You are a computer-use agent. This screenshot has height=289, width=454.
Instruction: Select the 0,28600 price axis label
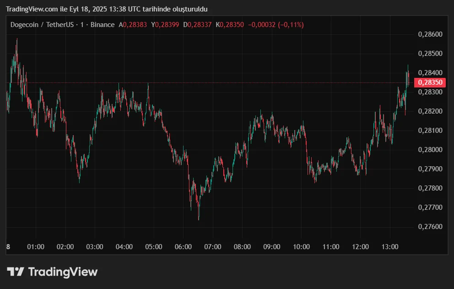[x=431, y=34]
